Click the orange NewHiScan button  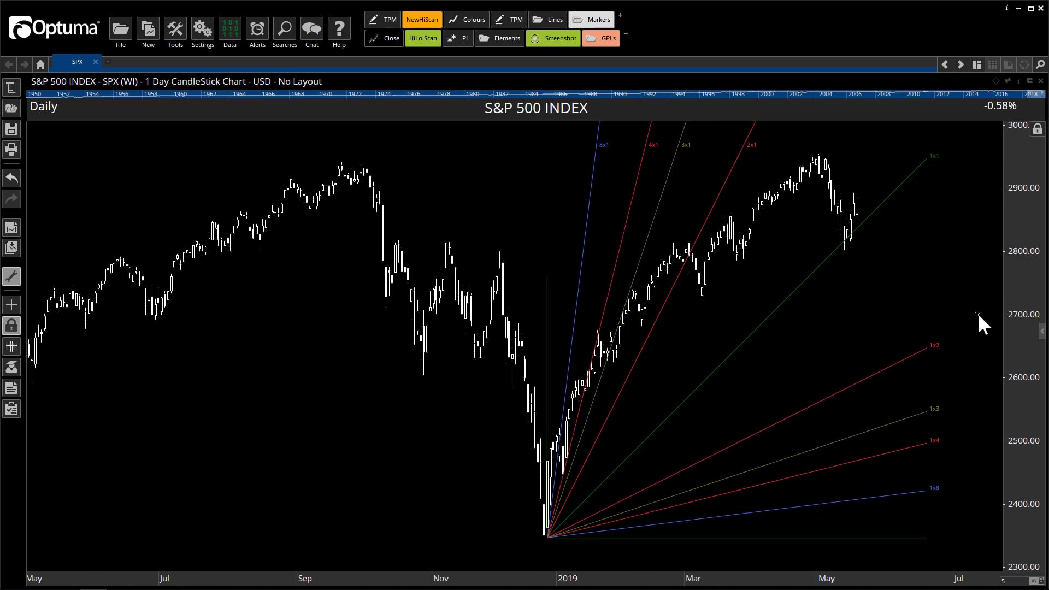[422, 20]
